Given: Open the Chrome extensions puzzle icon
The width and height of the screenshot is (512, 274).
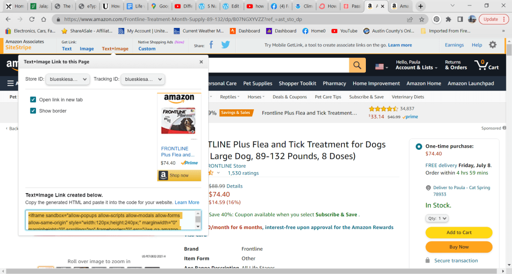Looking at the screenshot, I should [x=448, y=19].
